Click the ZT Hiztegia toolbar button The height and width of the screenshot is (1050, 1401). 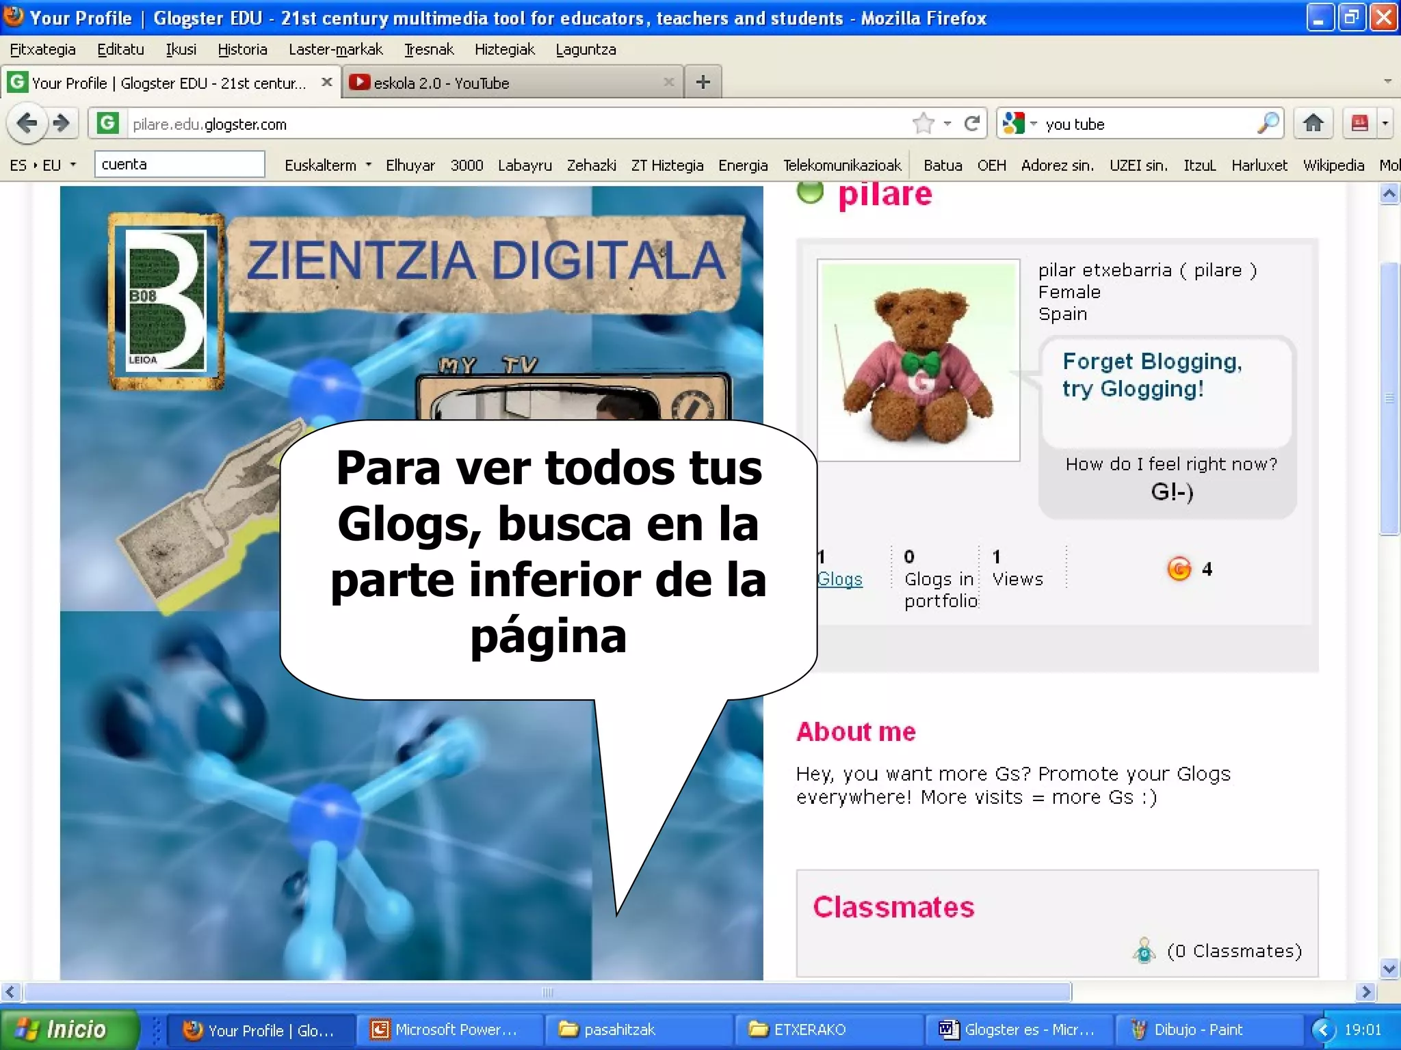(667, 165)
